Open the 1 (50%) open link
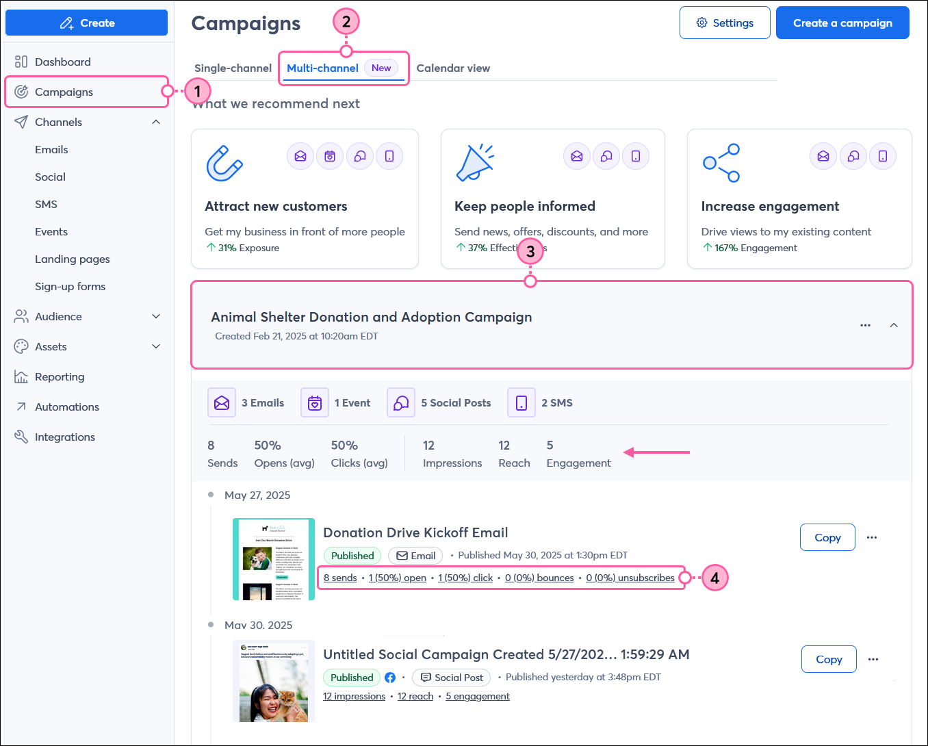This screenshot has width=928, height=746. 397,578
